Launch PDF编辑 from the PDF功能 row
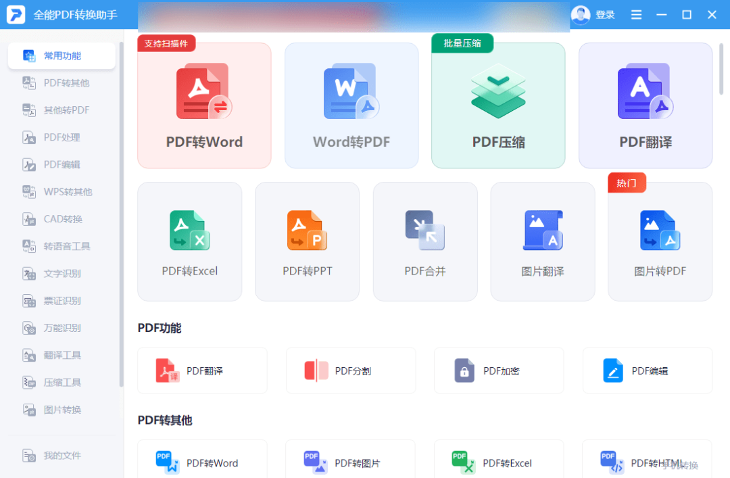The width and height of the screenshot is (730, 478). click(647, 370)
